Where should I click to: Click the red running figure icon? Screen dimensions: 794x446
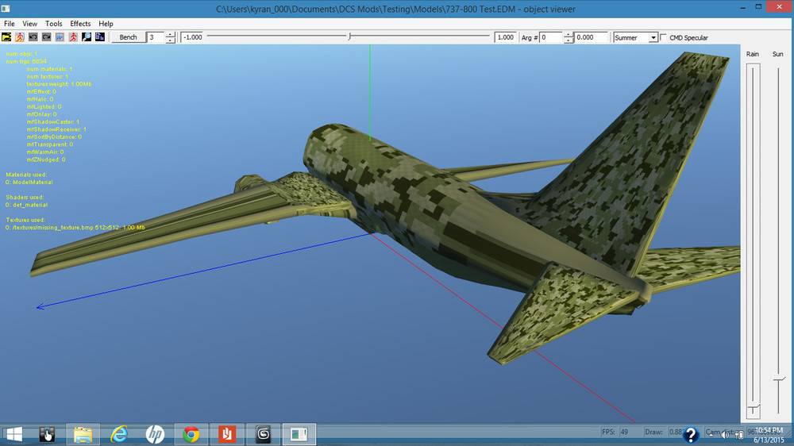click(73, 37)
